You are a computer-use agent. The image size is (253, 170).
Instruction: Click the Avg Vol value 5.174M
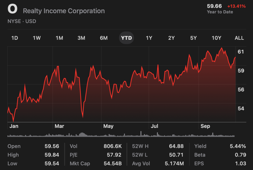(174, 164)
